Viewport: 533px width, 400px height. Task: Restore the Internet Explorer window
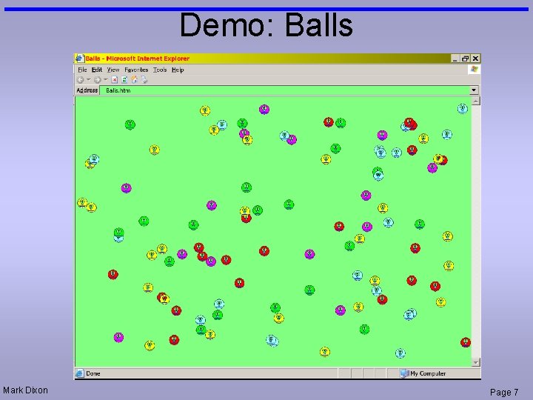[x=465, y=59]
